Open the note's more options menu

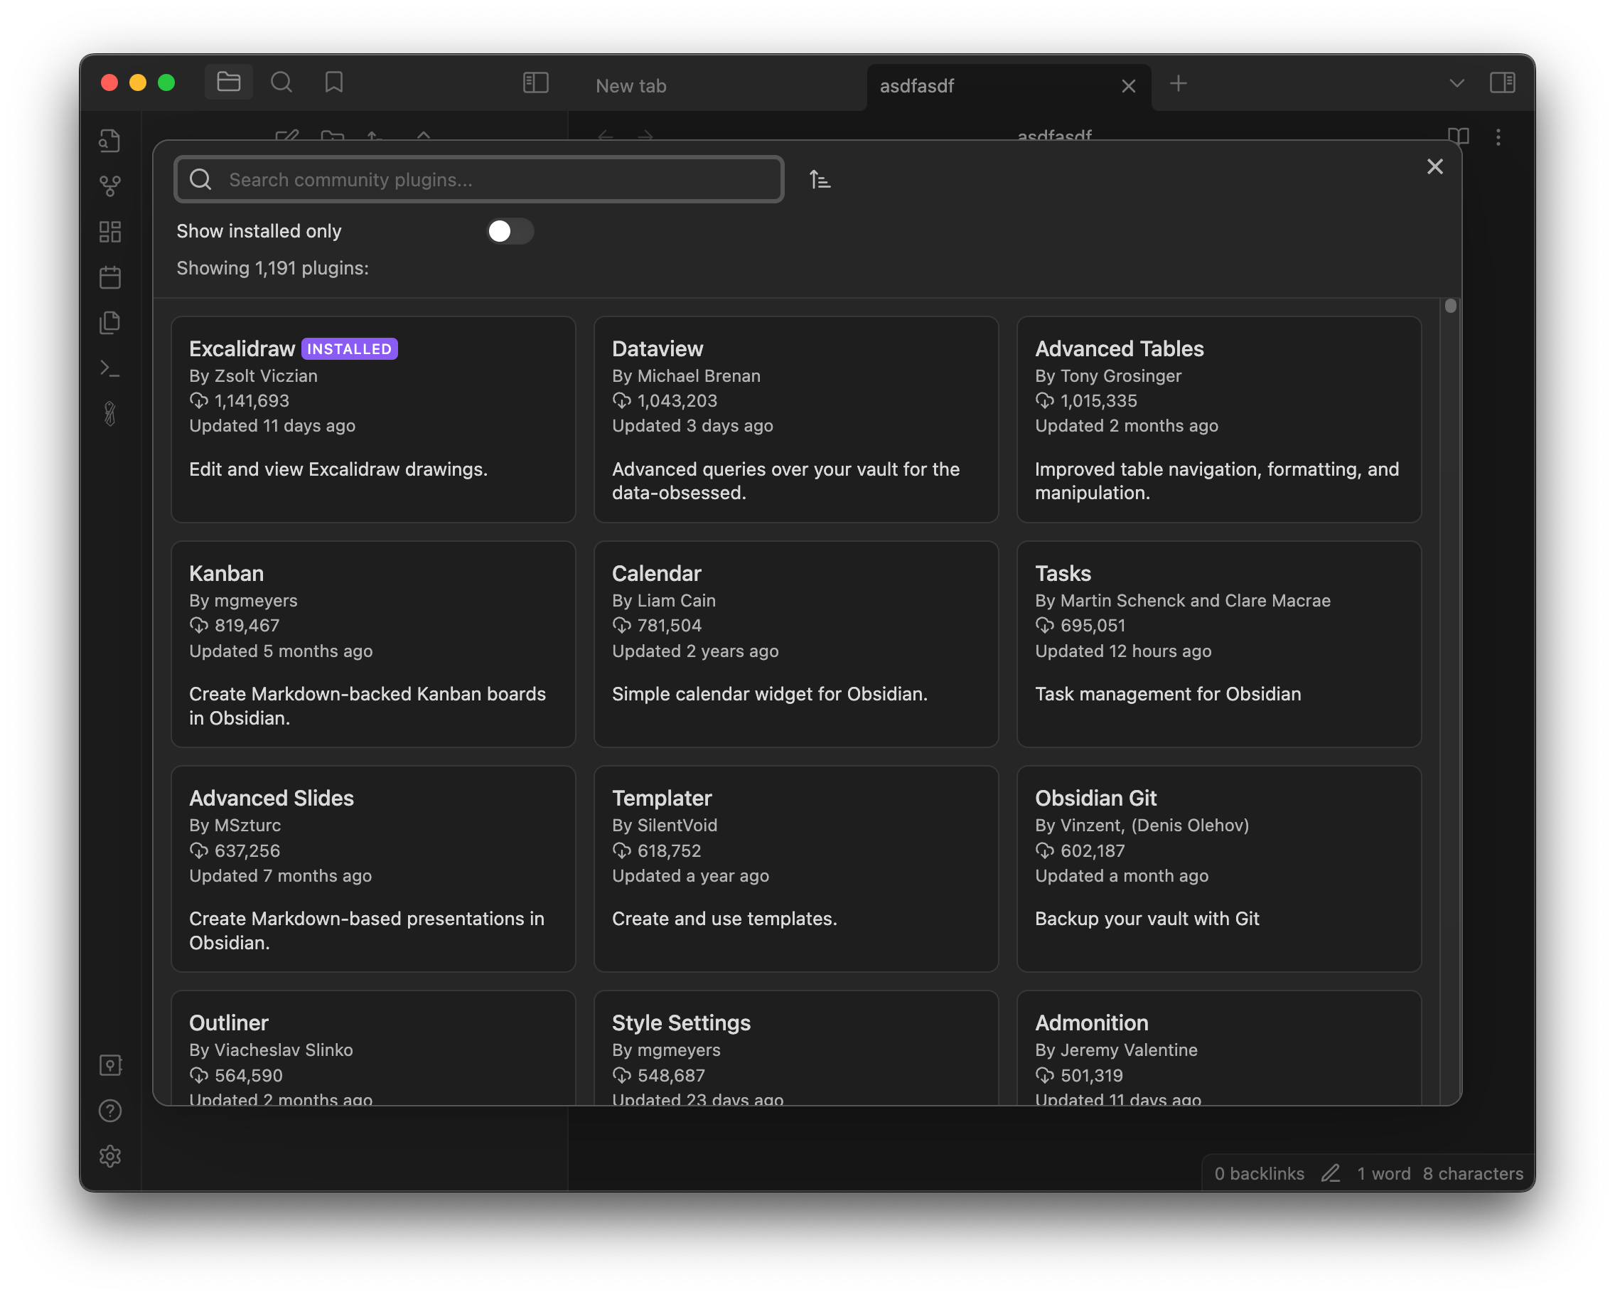tap(1498, 137)
